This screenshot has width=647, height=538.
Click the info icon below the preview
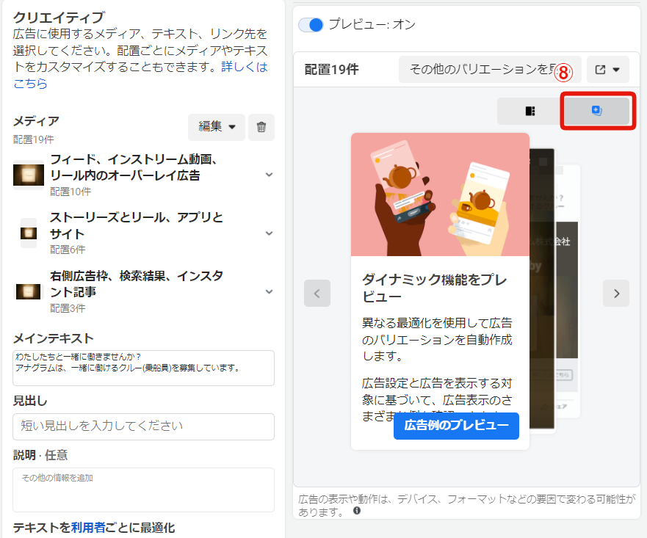(357, 511)
